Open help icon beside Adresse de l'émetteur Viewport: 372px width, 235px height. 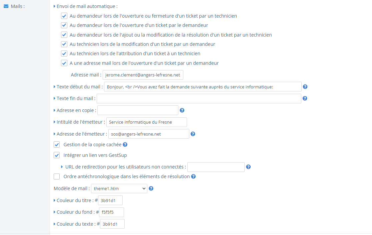[193, 134]
